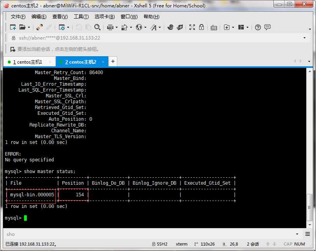The width and height of the screenshot is (316, 251).
Task: Expand the file transfer dropdown arrow
Action: [131, 27]
